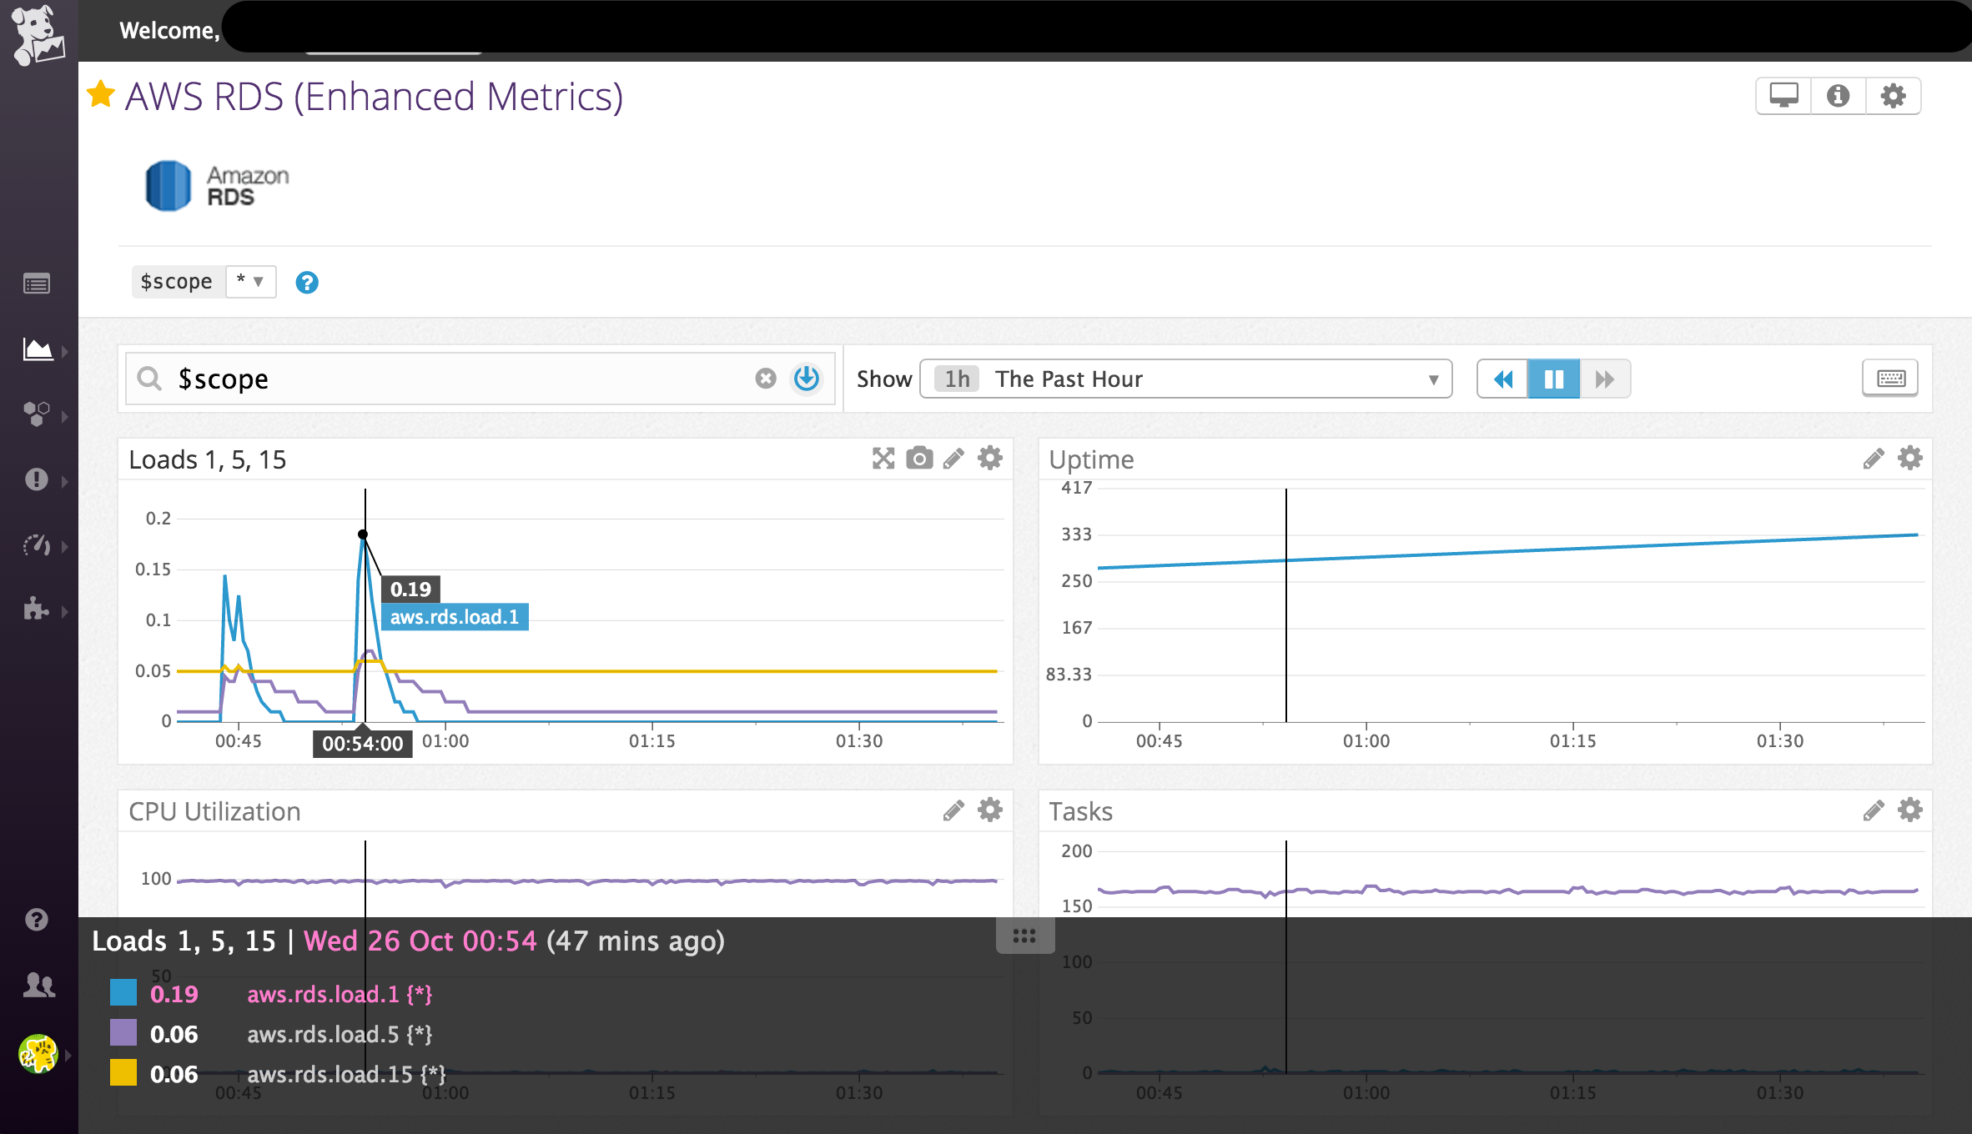The height and width of the screenshot is (1134, 1972).
Task: Take a snapshot of the Loads graph
Action: [x=918, y=459]
